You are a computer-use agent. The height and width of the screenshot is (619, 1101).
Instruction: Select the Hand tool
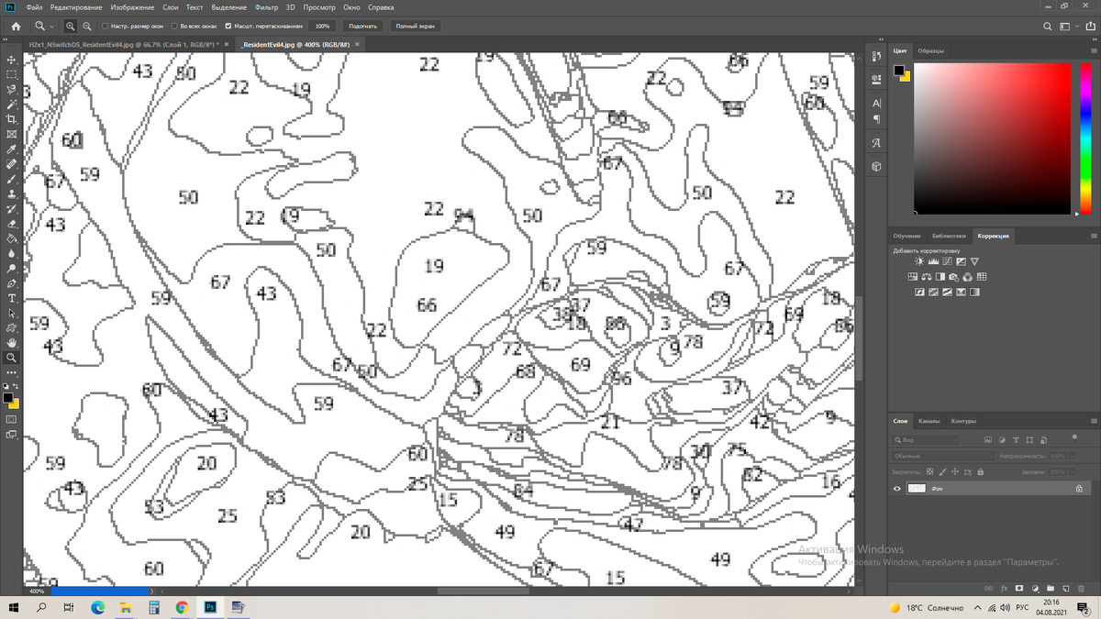11,342
